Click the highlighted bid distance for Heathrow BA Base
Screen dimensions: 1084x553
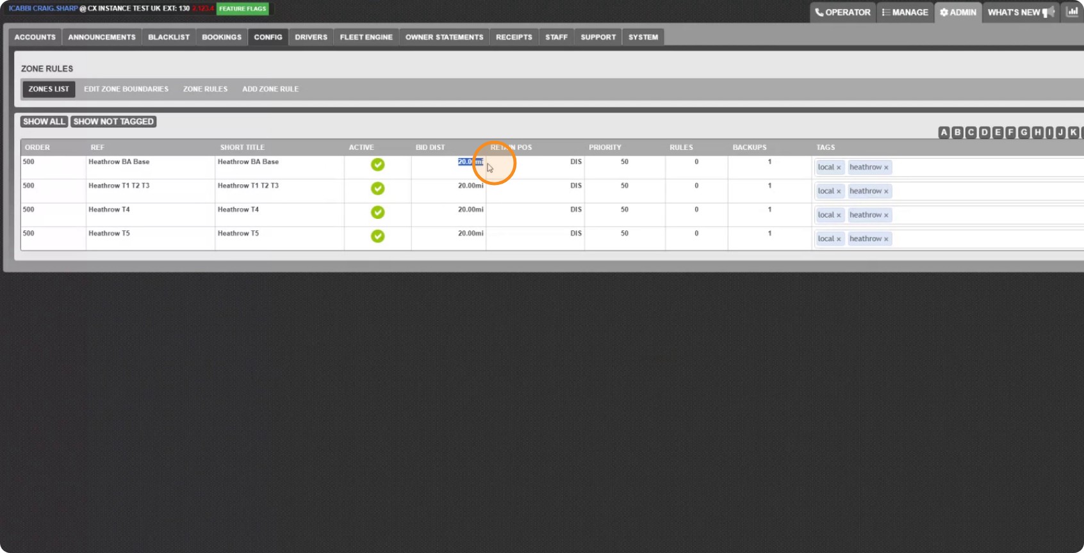pyautogui.click(x=471, y=162)
